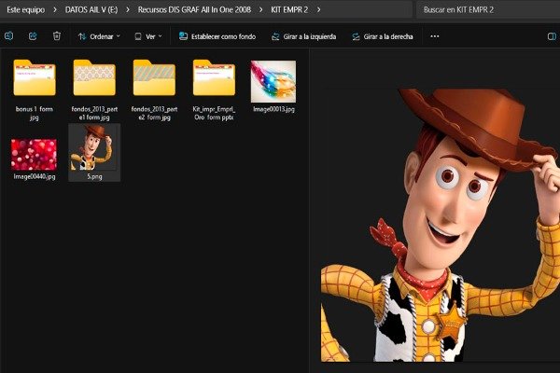The height and width of the screenshot is (373, 560).
Task: Expand chevron after Este equipo
Action: point(55,9)
